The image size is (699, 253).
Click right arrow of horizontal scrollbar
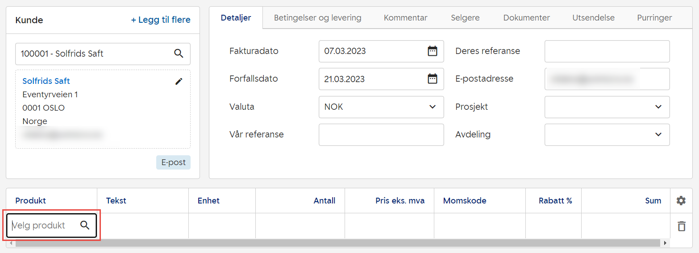tap(665, 243)
